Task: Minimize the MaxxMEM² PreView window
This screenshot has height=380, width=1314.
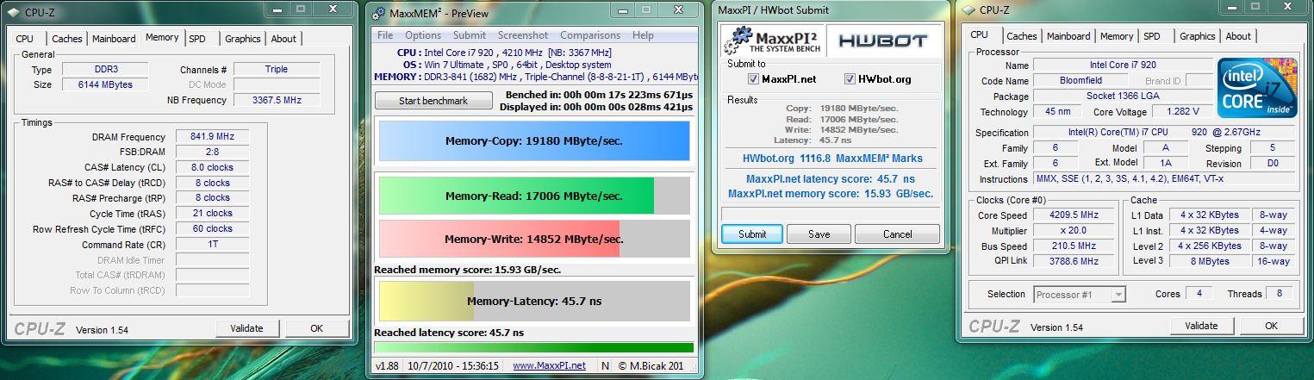Action: [x=625, y=9]
